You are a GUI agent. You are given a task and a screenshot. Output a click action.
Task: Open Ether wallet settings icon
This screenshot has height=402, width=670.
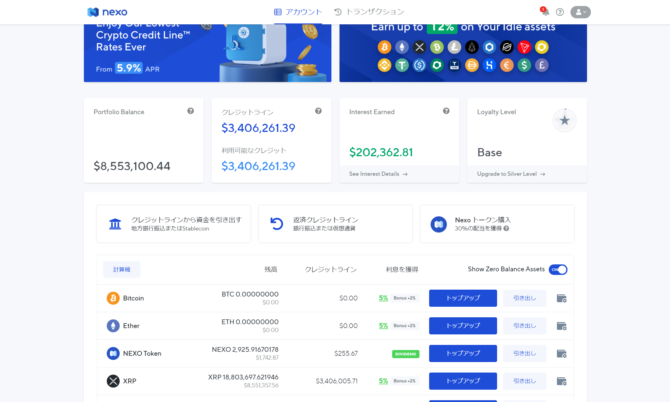561,326
